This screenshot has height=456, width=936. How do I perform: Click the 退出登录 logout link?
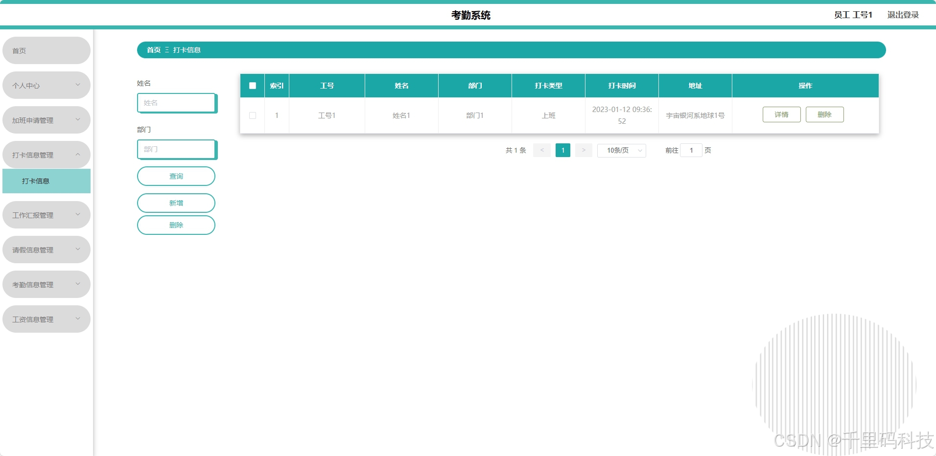point(903,15)
